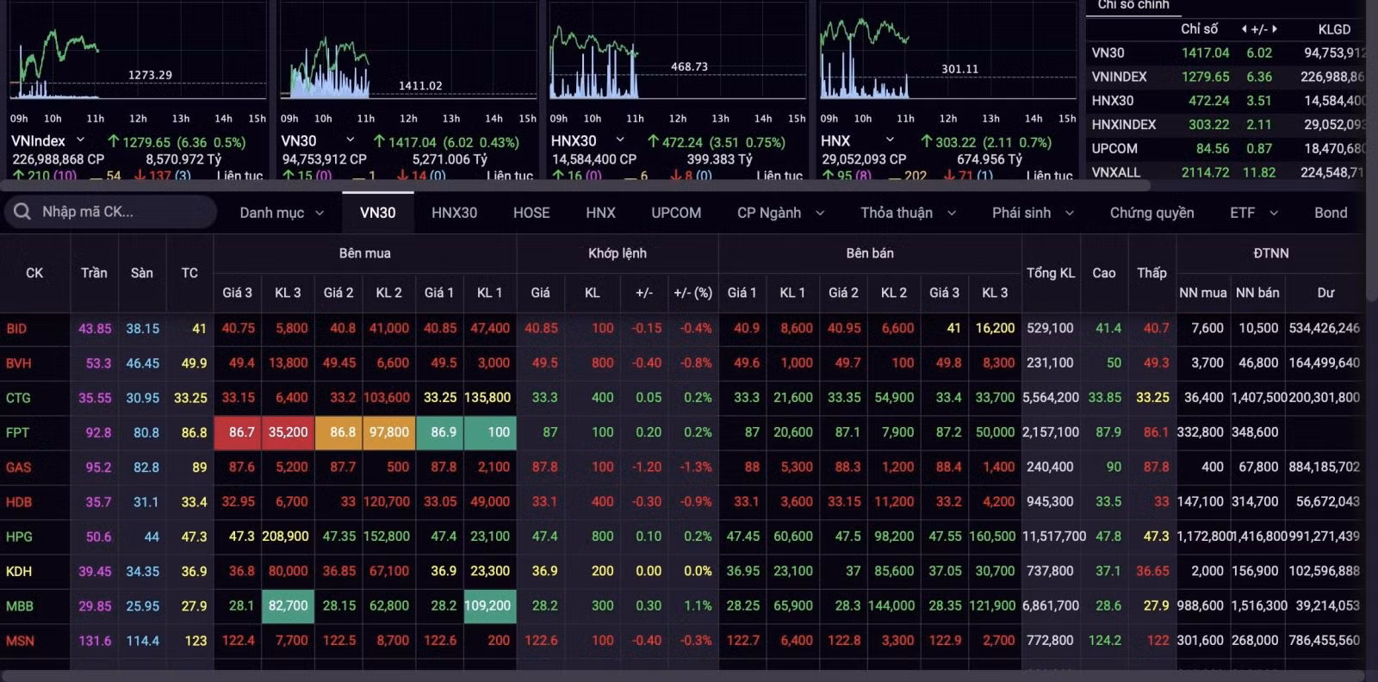Click the magnifier search icon
Image resolution: width=1378 pixels, height=682 pixels.
[22, 212]
